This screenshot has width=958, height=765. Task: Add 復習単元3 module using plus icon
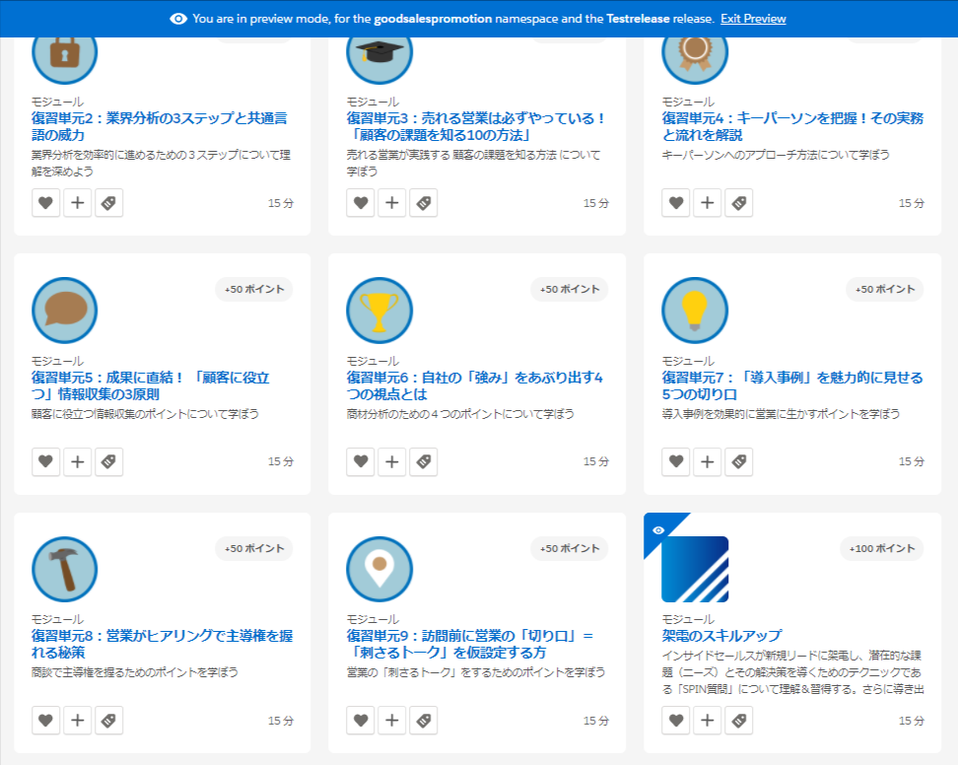click(392, 203)
